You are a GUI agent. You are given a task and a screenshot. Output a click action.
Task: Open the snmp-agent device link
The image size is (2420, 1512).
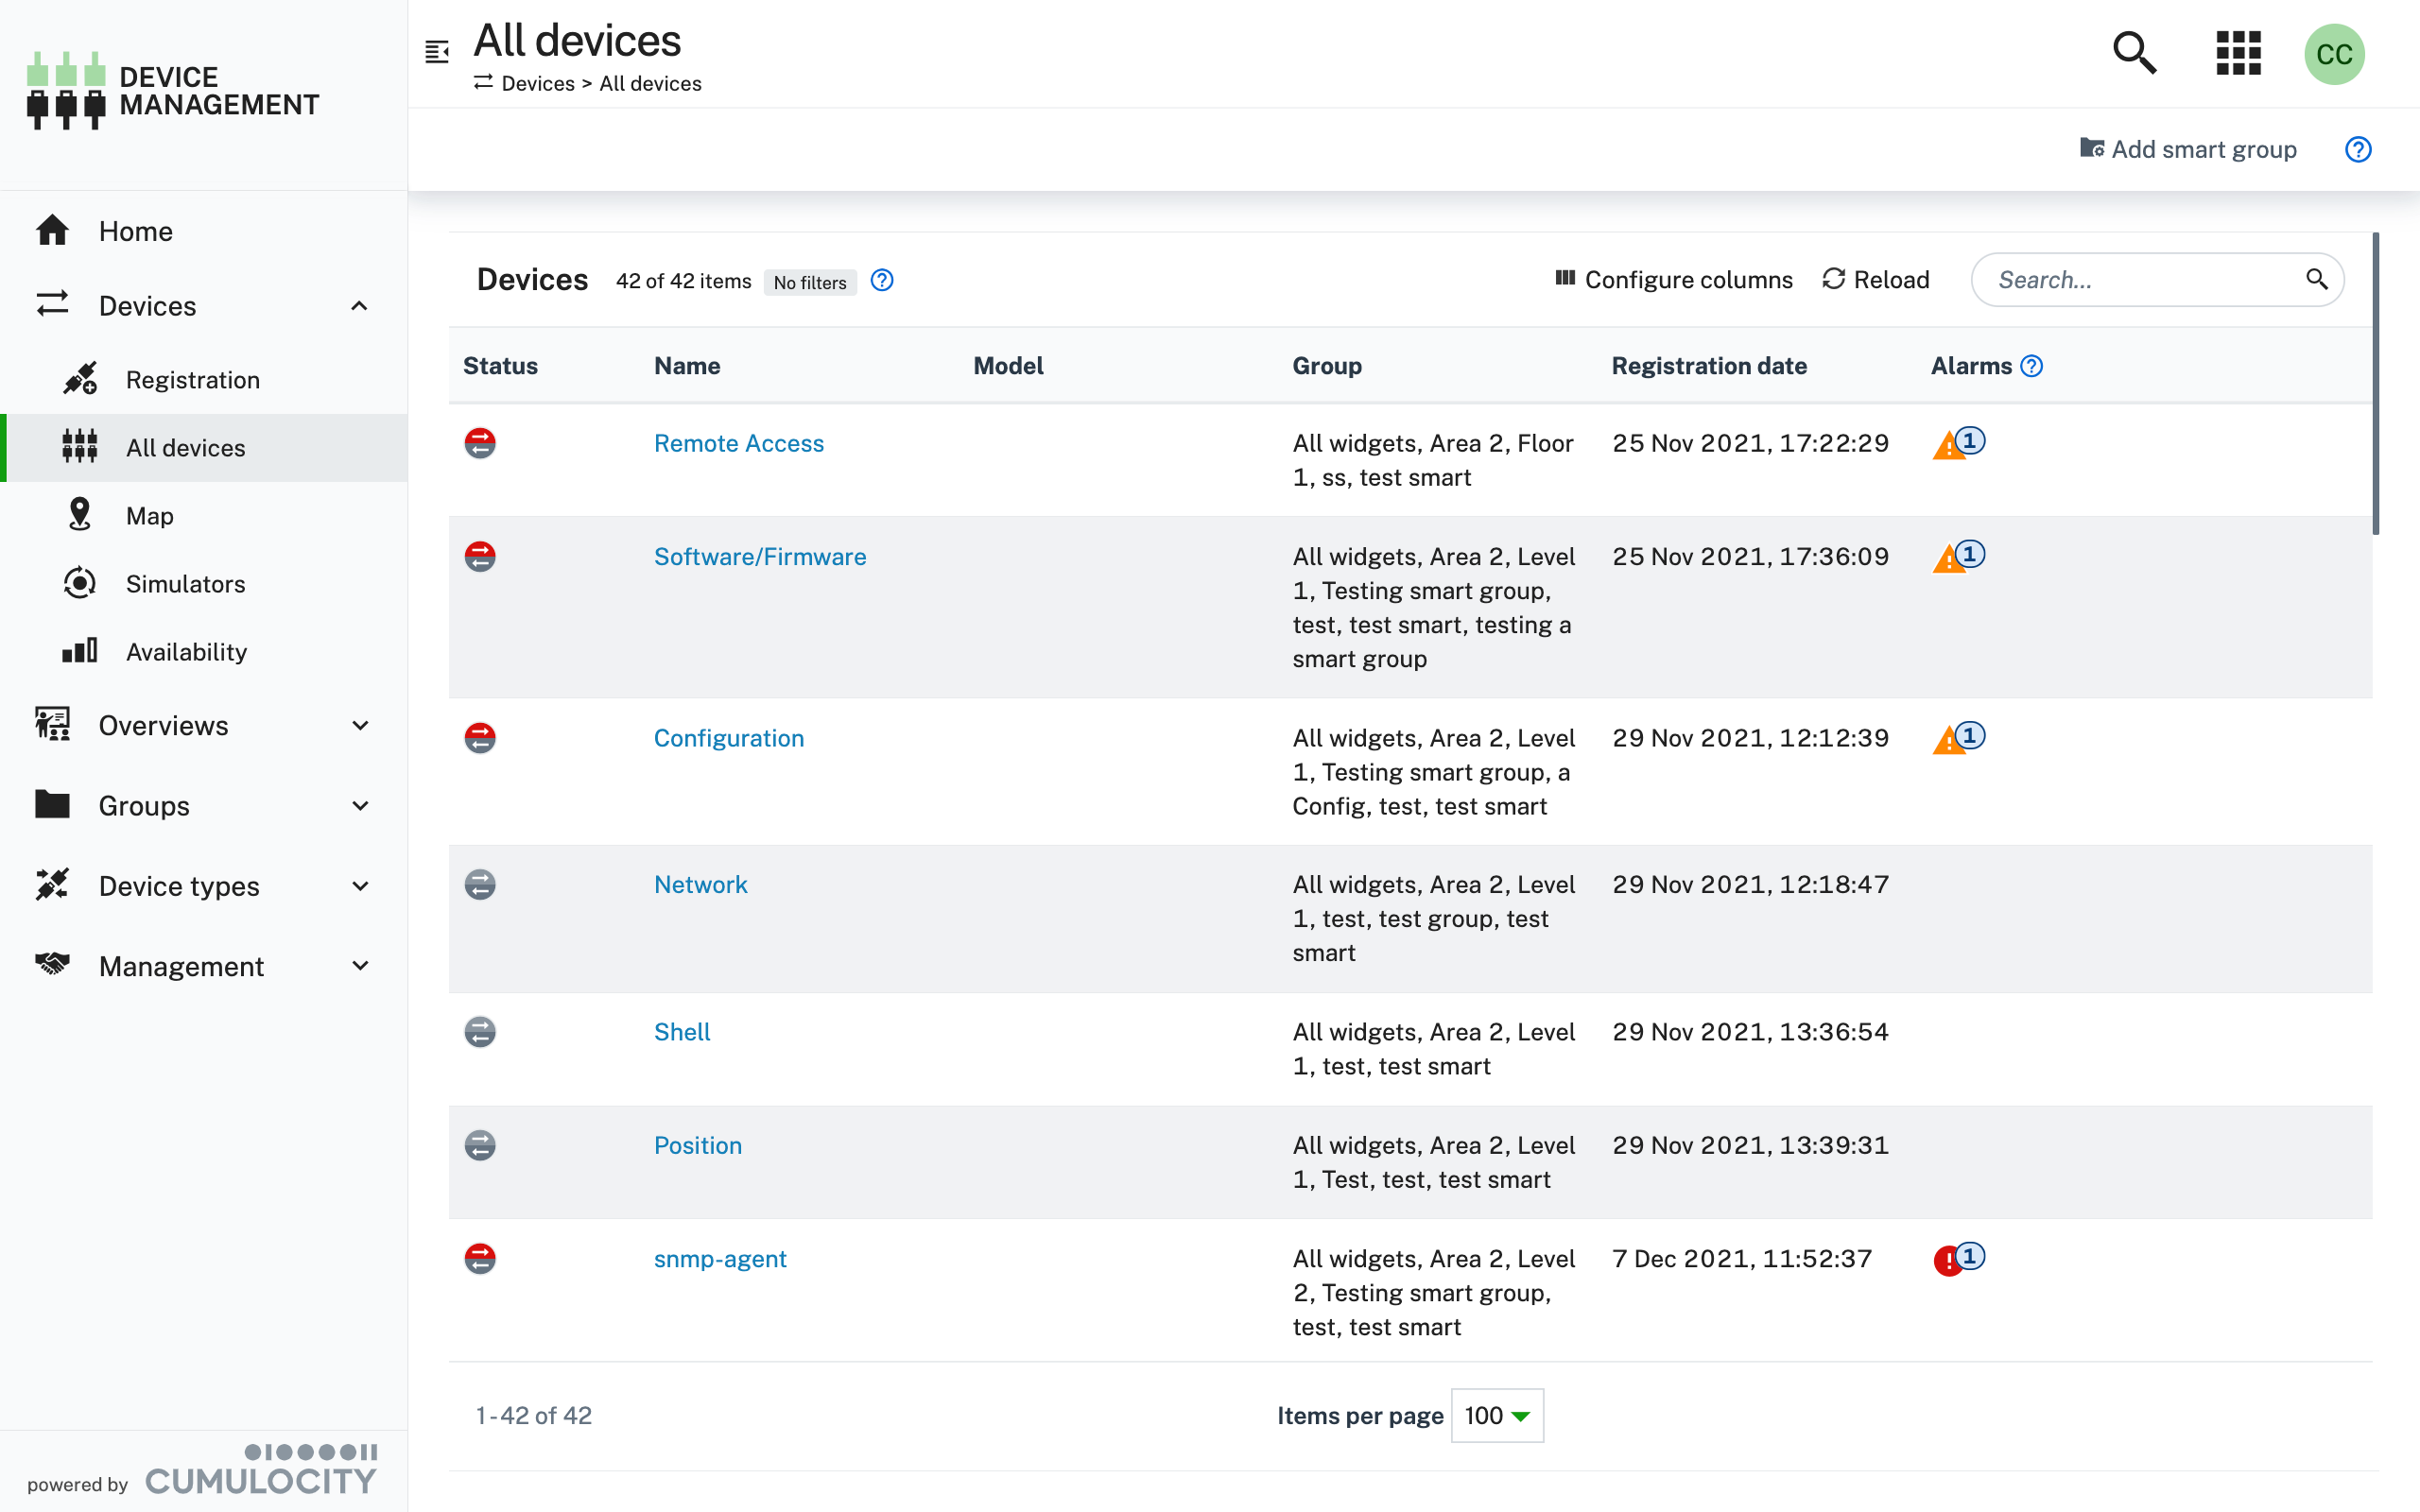click(x=720, y=1258)
